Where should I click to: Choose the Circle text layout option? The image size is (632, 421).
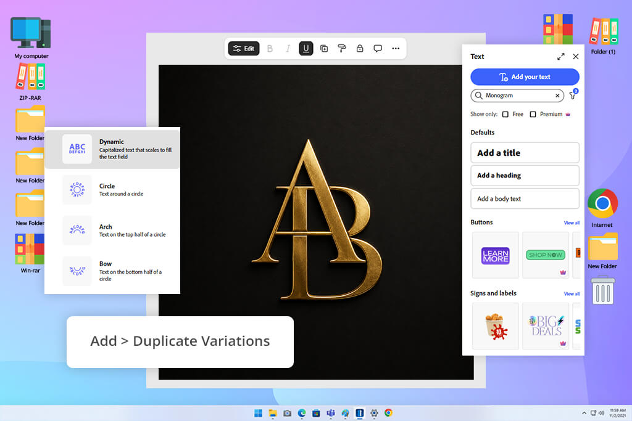[x=112, y=190]
